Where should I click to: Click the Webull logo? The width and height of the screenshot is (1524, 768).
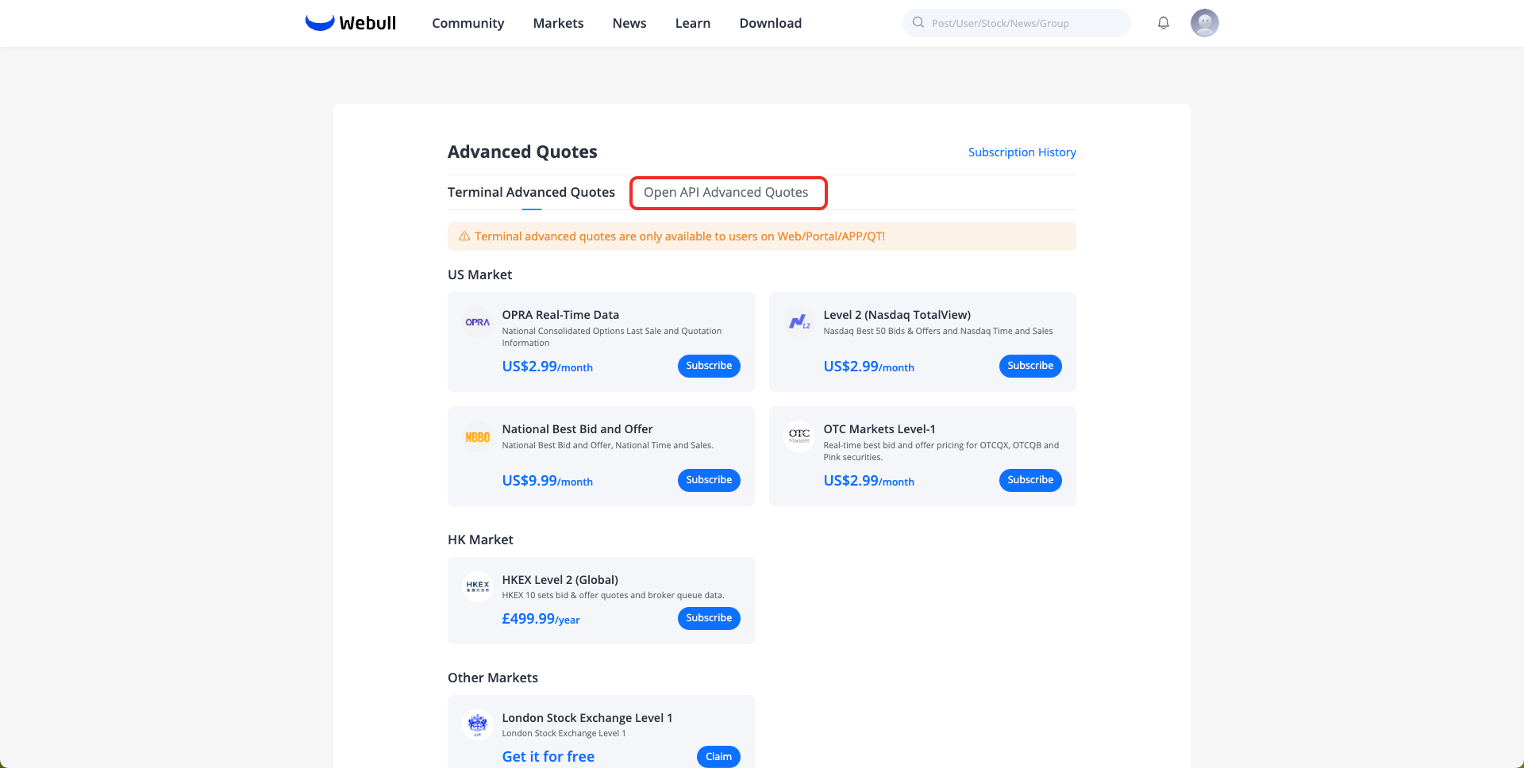[351, 23]
